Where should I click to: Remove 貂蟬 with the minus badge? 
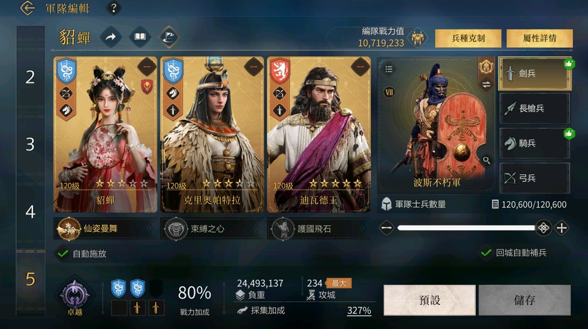click(147, 66)
